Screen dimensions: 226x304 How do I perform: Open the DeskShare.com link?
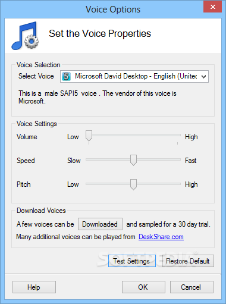(161, 237)
